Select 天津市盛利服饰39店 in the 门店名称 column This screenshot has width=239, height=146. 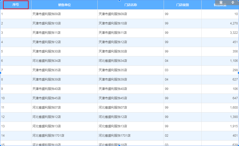coord(113,79)
